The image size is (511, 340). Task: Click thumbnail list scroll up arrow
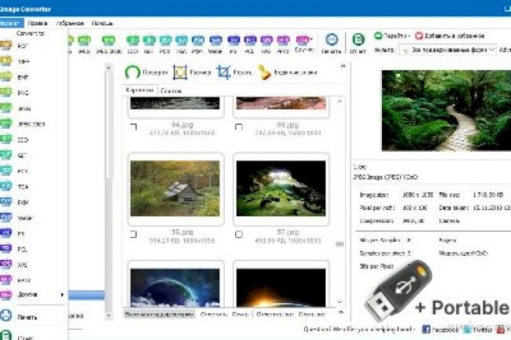(x=340, y=102)
